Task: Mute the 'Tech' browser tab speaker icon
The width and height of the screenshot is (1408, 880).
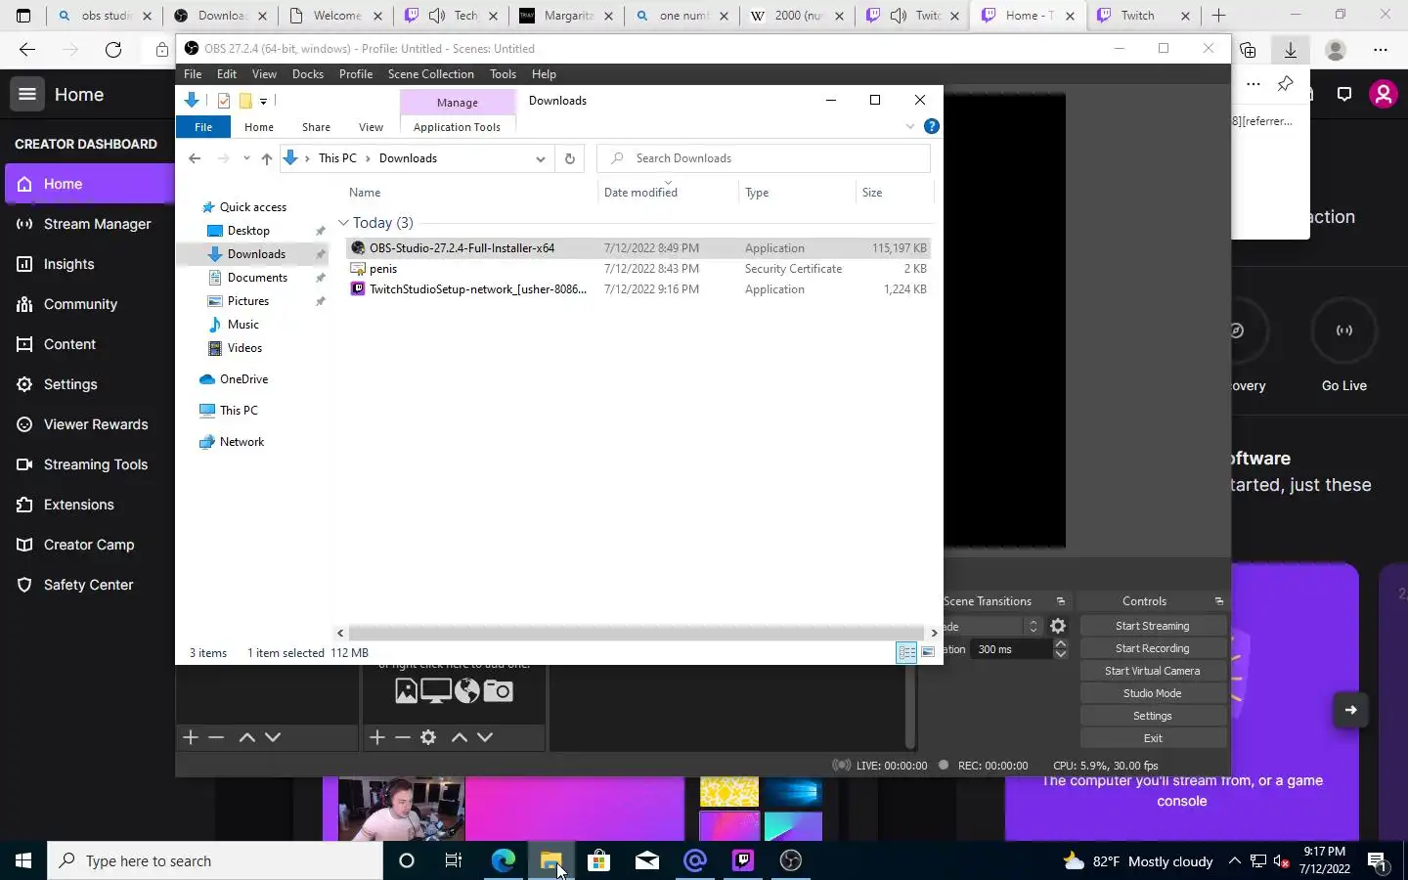Action: pos(437,16)
